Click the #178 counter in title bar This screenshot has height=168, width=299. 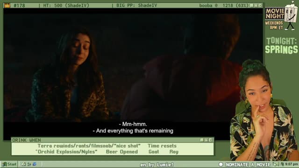tap(19, 6)
